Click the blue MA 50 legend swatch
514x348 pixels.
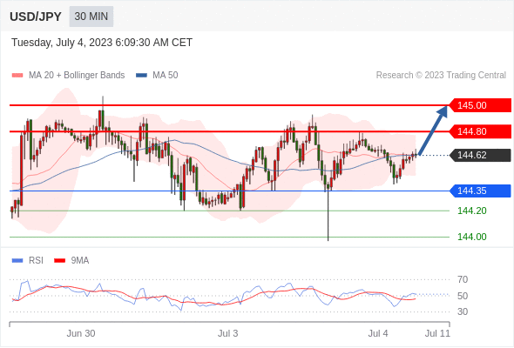(x=141, y=76)
